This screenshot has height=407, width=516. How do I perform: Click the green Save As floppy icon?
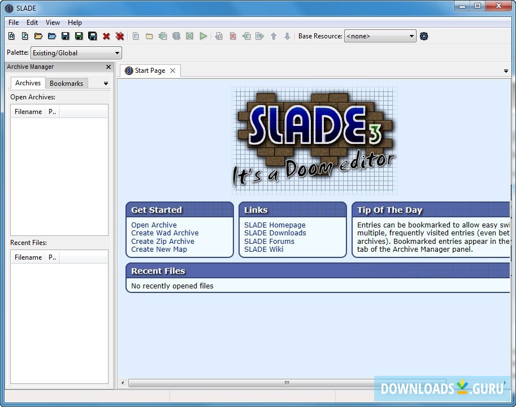tap(79, 36)
